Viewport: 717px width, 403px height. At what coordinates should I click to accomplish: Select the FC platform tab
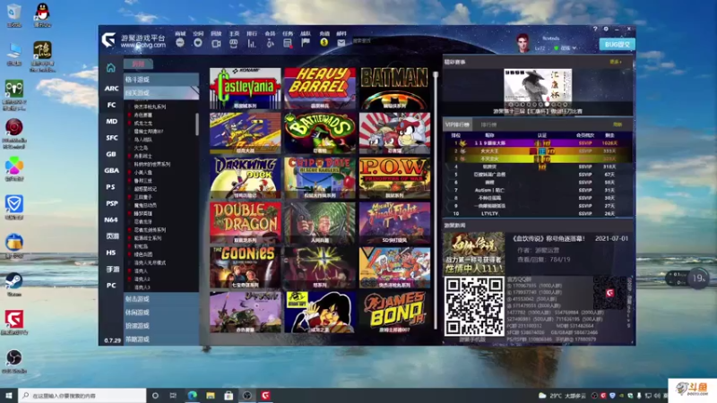pyautogui.click(x=111, y=105)
